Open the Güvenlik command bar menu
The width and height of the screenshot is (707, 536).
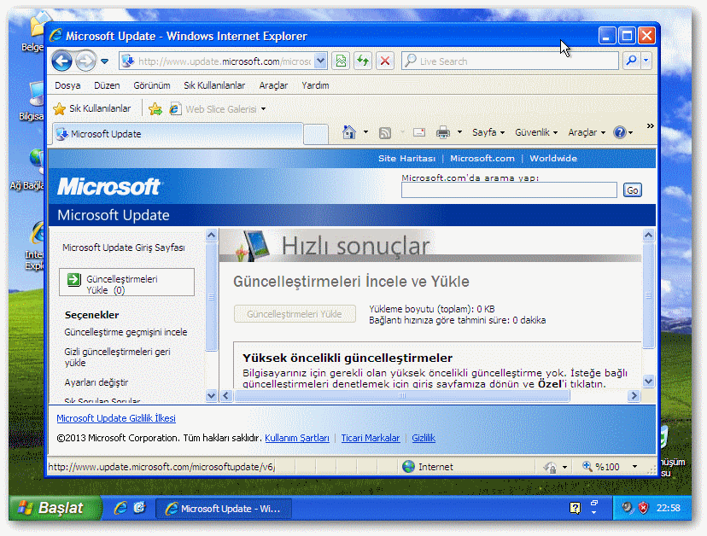coord(536,132)
